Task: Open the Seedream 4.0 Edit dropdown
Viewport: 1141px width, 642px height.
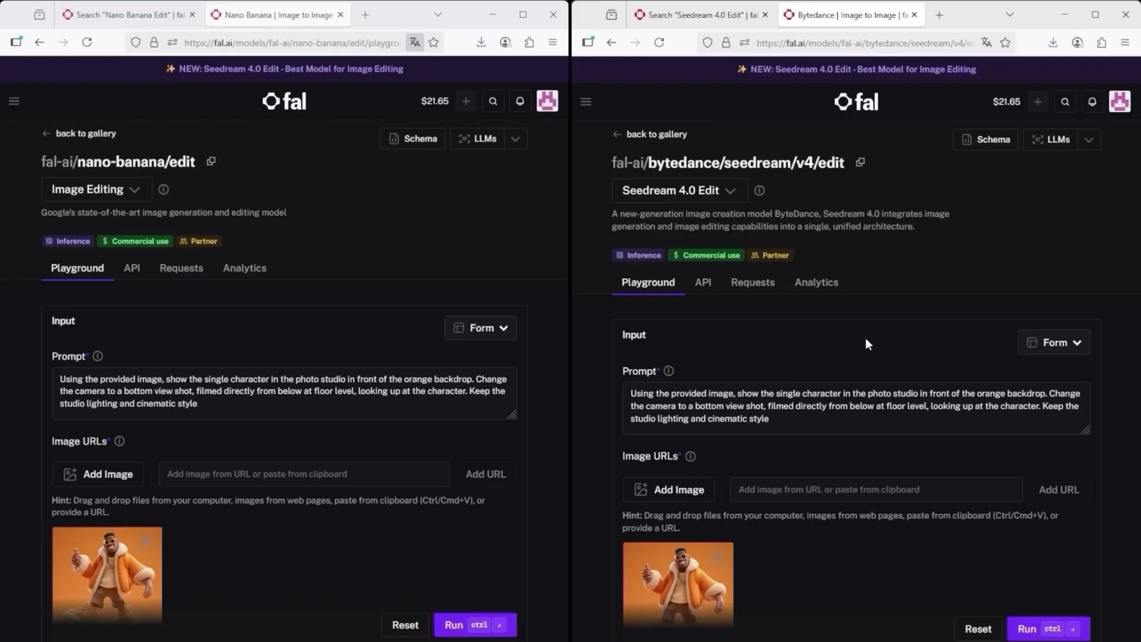Action: 679,191
